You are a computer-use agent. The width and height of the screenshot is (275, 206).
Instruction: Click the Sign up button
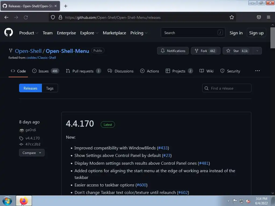tap(256, 33)
